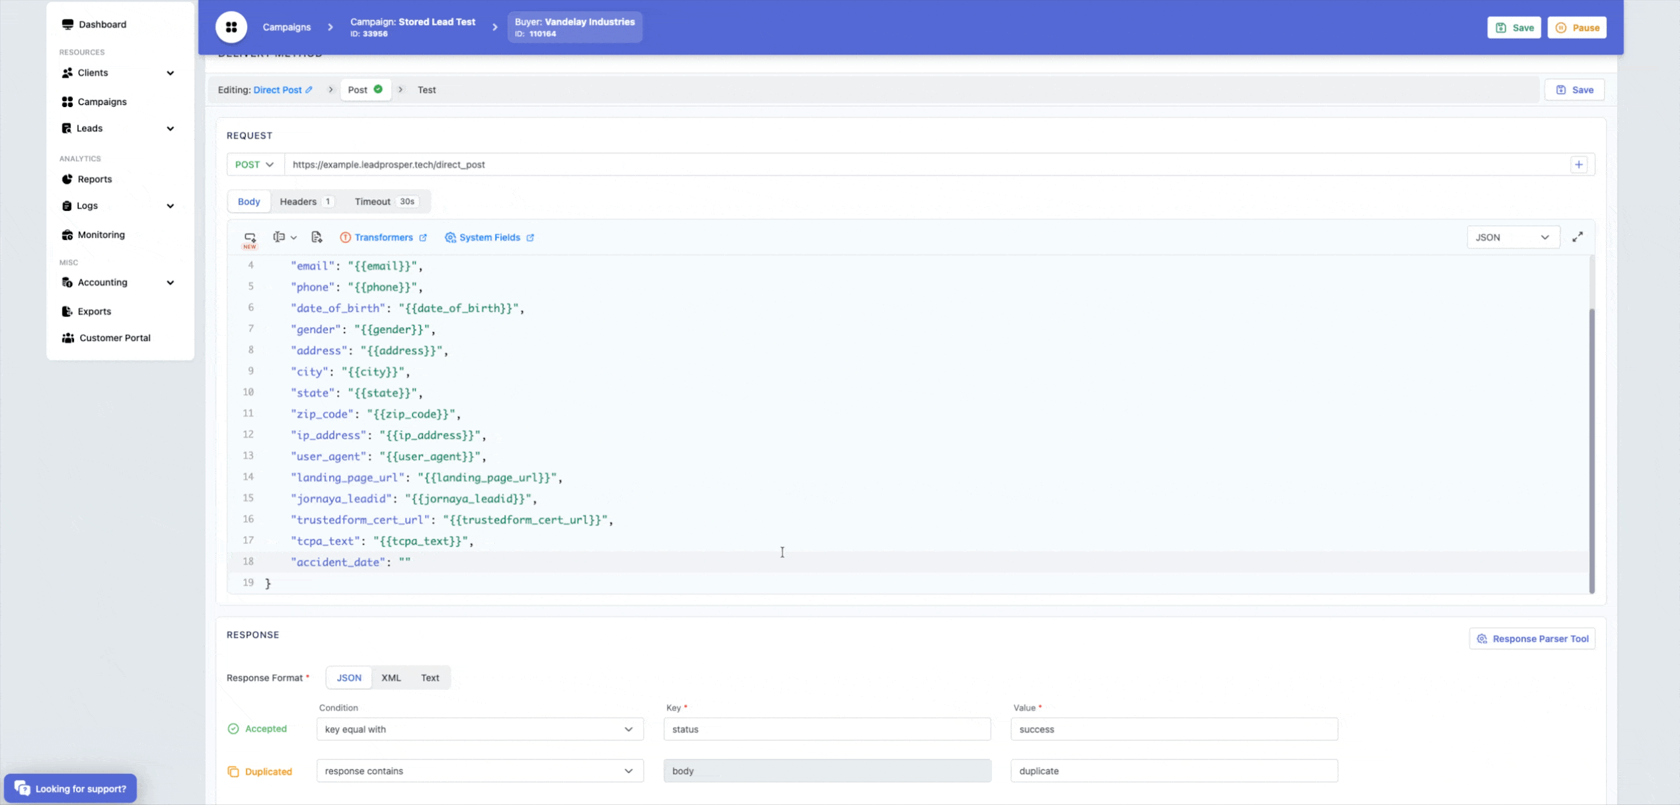Image resolution: width=1680 pixels, height=805 pixels.
Task: Select XML response format
Action: pos(391,677)
